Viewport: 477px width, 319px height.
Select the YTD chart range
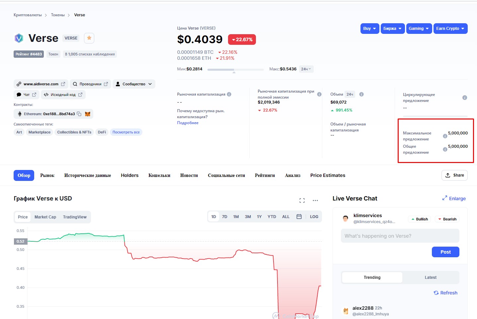click(272, 217)
